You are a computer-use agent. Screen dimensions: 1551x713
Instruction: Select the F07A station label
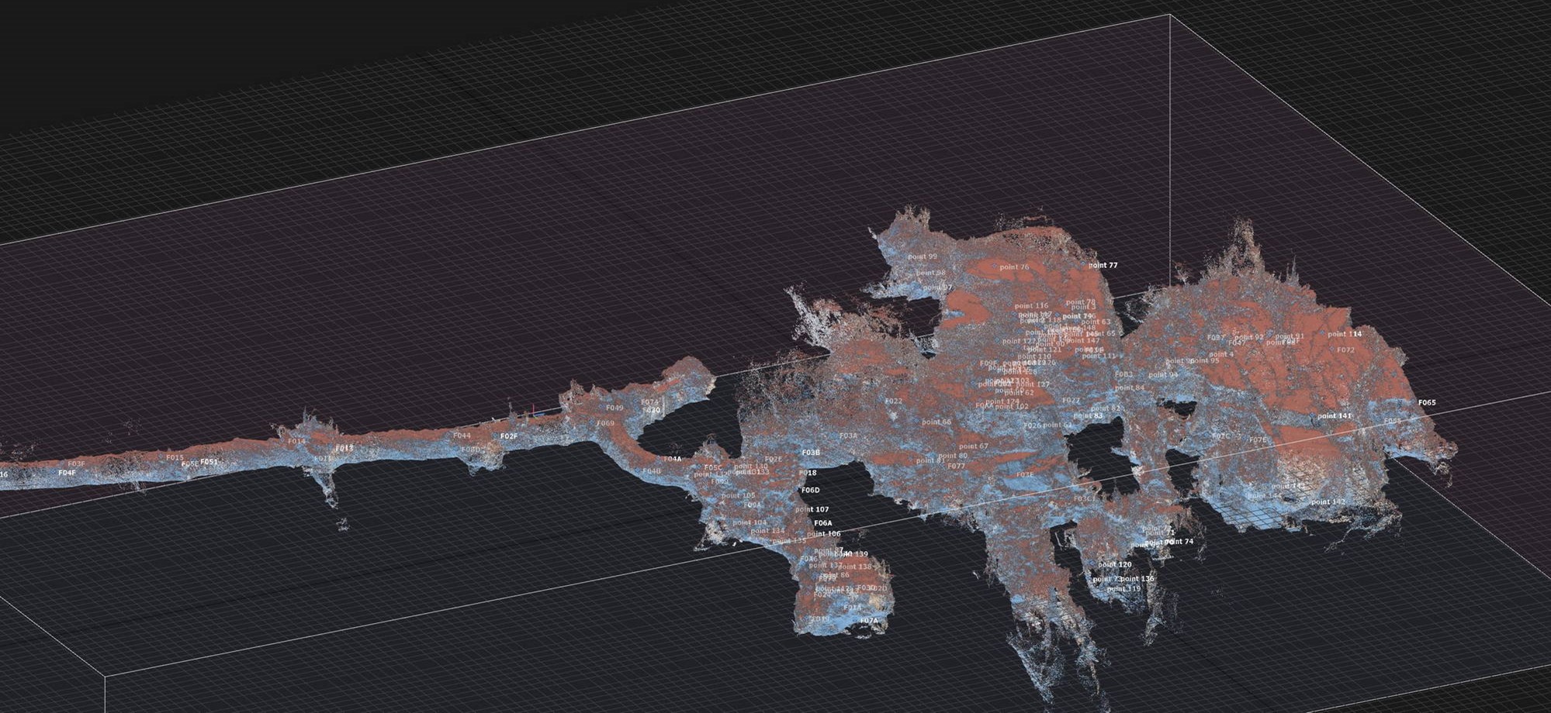coord(868,621)
